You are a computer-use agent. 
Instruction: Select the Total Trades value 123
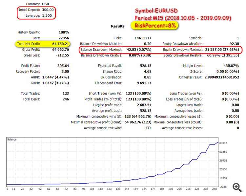click(66, 94)
